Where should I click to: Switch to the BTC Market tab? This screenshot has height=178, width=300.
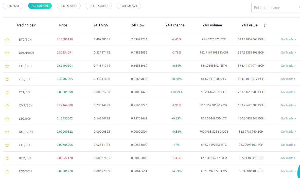[x=68, y=6]
